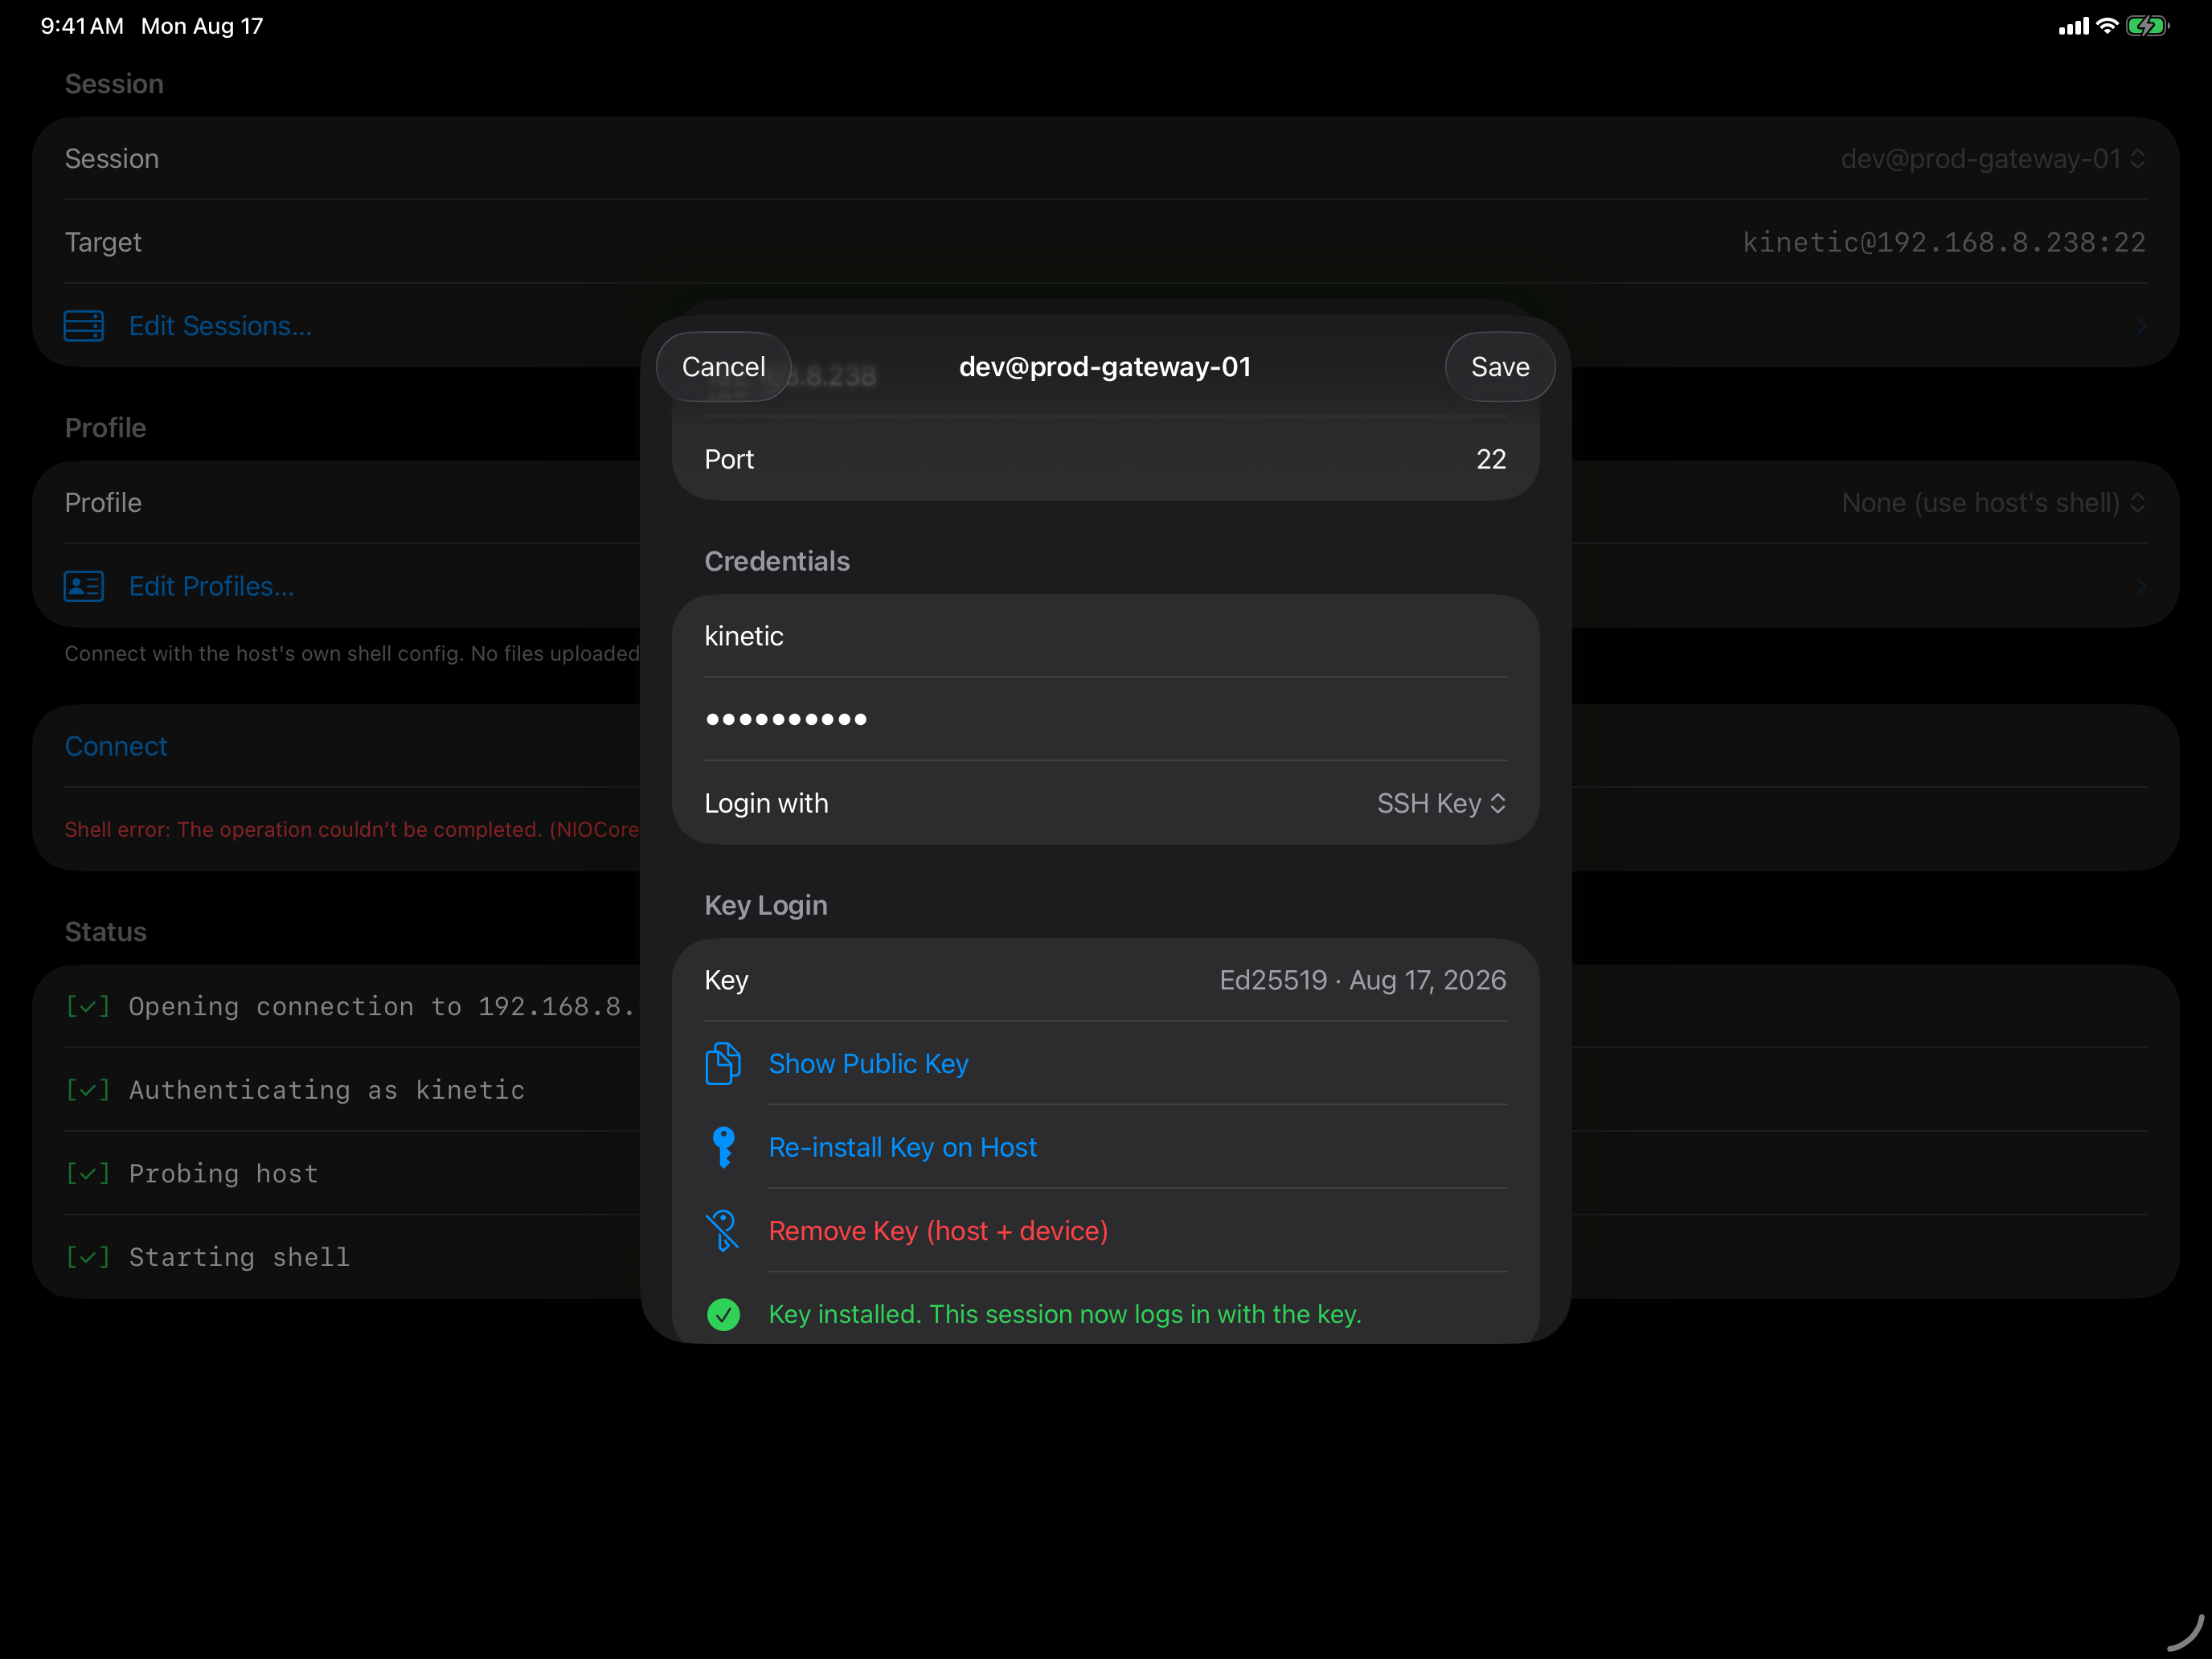
Task: Click the Key Login section header
Action: pos(766,906)
